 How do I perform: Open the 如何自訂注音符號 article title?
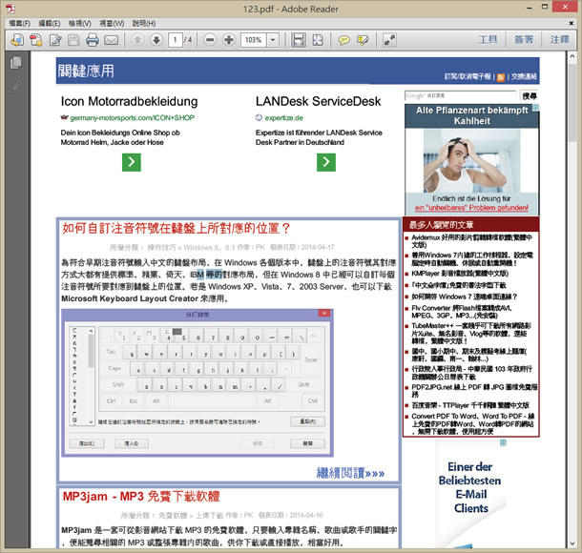177,228
